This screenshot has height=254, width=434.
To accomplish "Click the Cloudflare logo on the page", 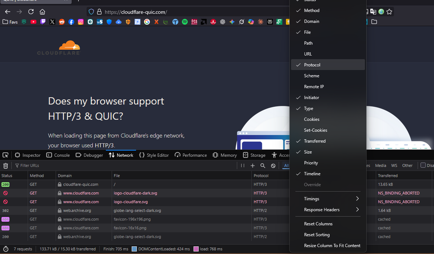I will (x=59, y=48).
